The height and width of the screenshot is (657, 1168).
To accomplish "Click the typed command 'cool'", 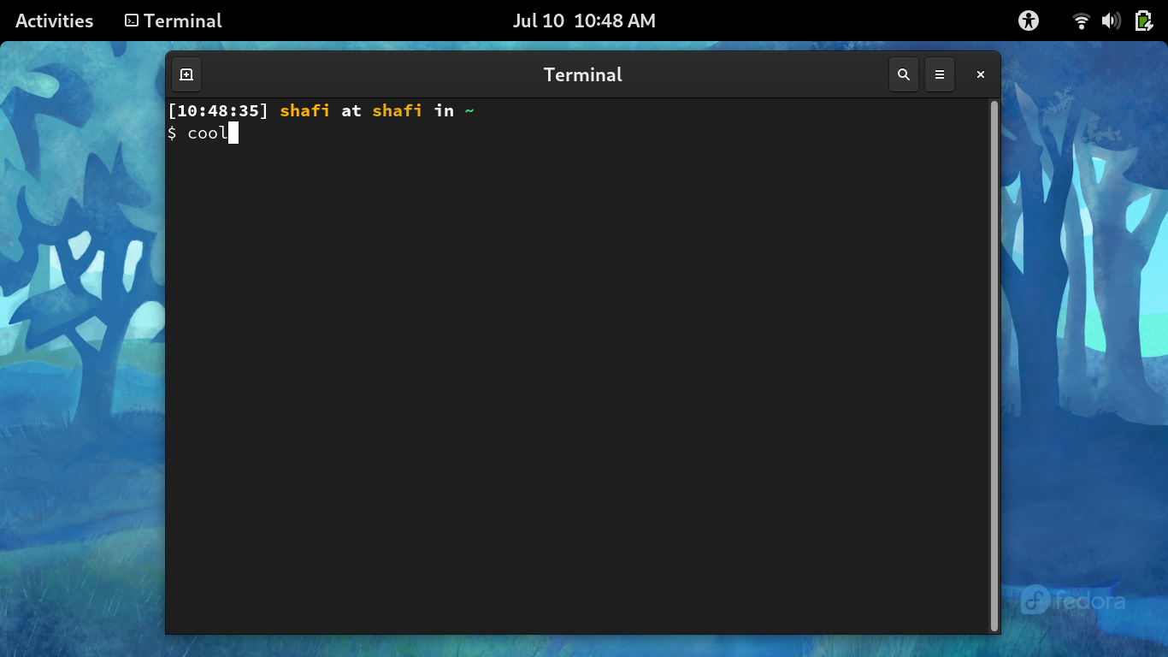I will click(x=208, y=133).
